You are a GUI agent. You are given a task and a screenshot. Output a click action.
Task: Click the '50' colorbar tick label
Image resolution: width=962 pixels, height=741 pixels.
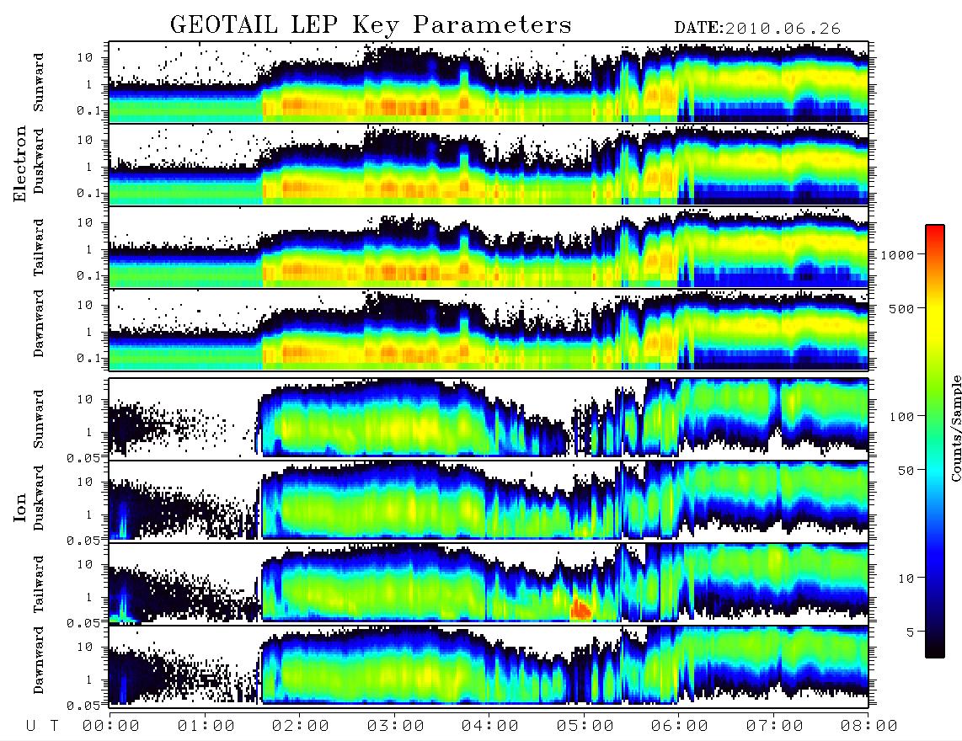pyautogui.click(x=906, y=471)
